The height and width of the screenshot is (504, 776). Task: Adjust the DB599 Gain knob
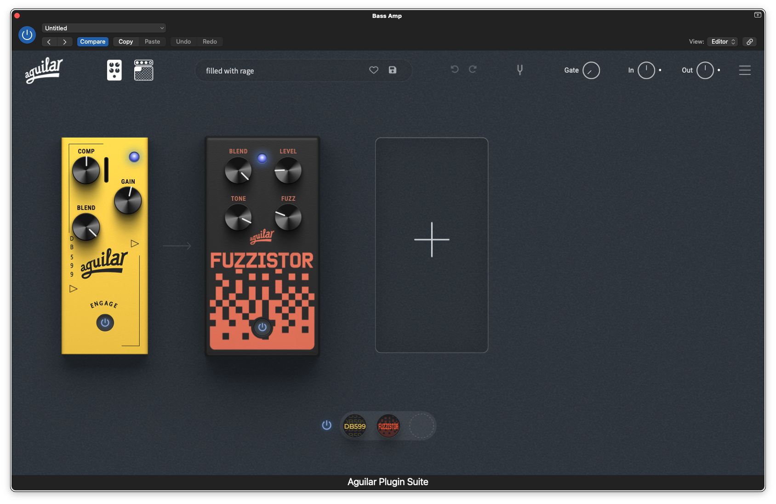point(128,201)
